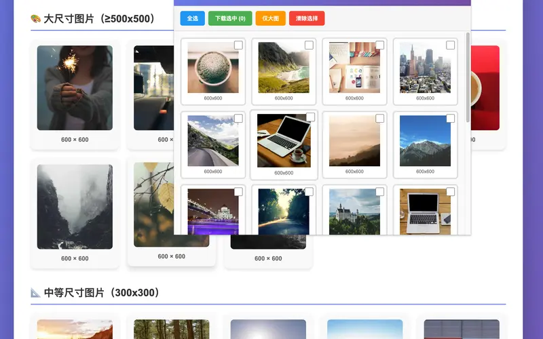Check the box on the blue-sky mountain image
The height and width of the screenshot is (339, 543).
450,119
